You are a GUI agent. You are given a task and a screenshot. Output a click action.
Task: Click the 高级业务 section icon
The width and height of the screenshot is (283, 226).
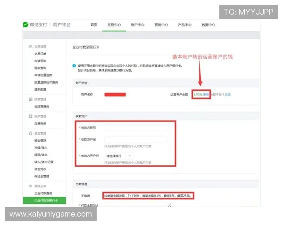tap(31, 186)
